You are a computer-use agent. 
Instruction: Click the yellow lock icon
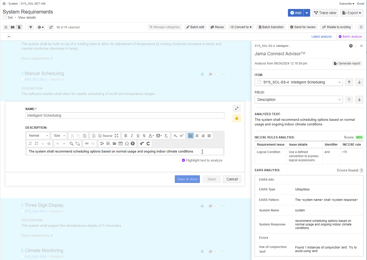[x=237, y=118]
